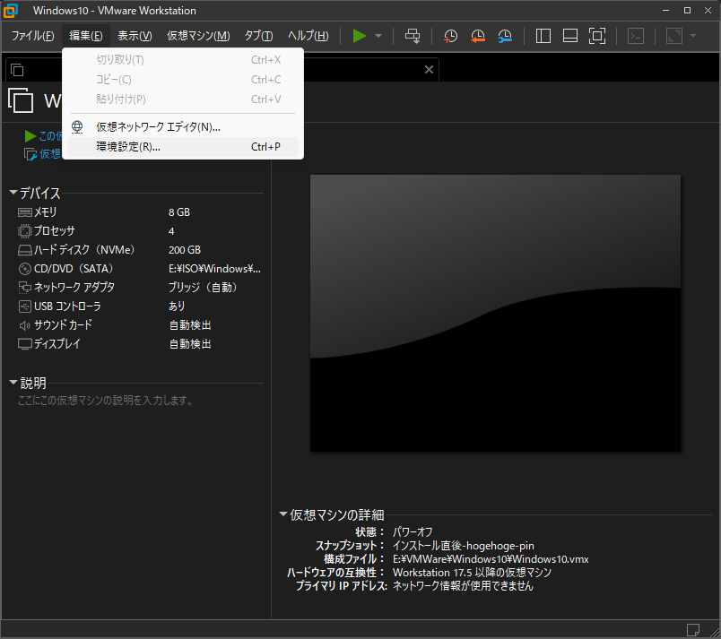
Task: Toggle the thumbnail bar view icon
Action: point(570,36)
